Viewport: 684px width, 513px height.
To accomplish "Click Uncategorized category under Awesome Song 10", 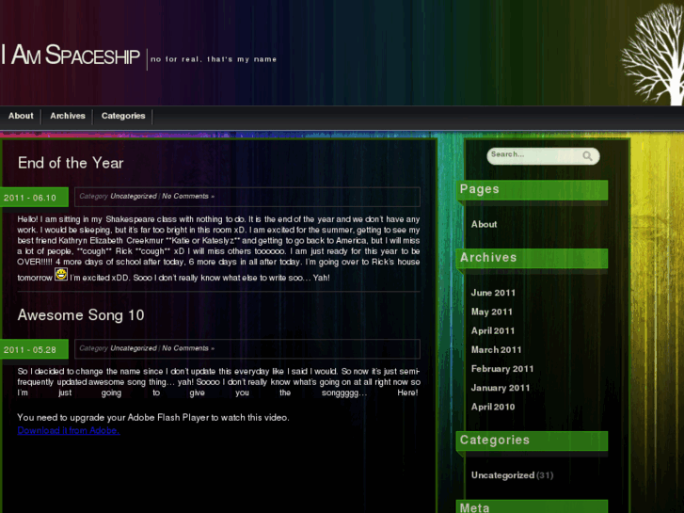I will coord(134,348).
